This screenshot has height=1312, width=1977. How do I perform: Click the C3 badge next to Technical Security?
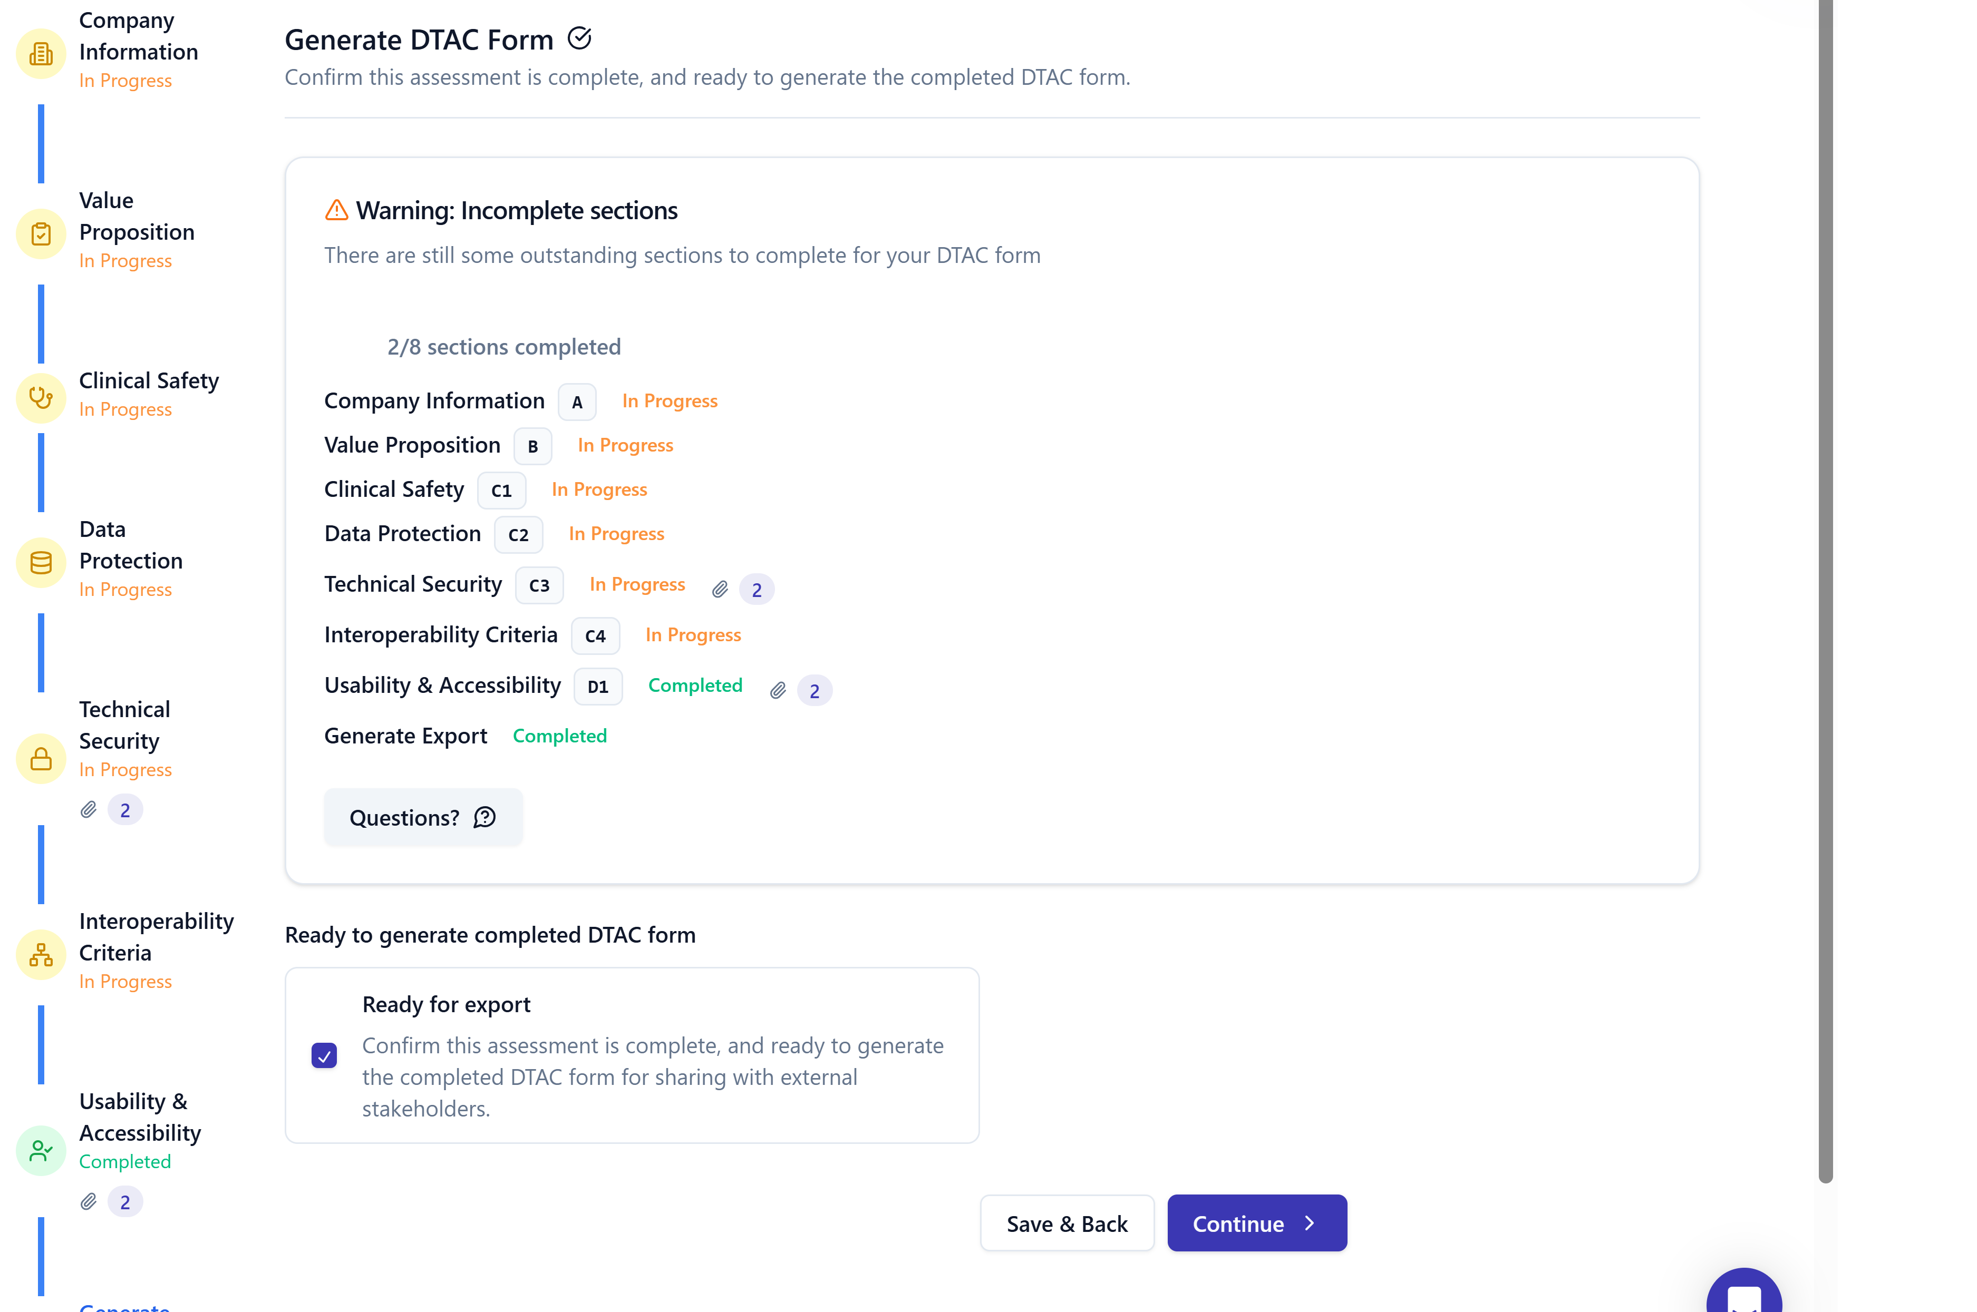[x=539, y=585]
